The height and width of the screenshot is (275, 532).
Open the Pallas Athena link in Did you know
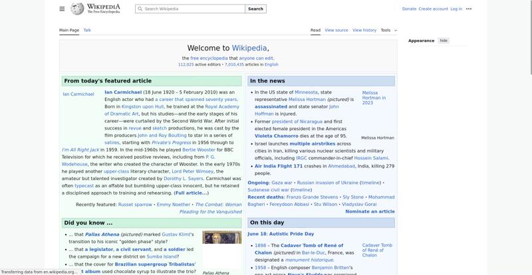[x=102, y=234]
